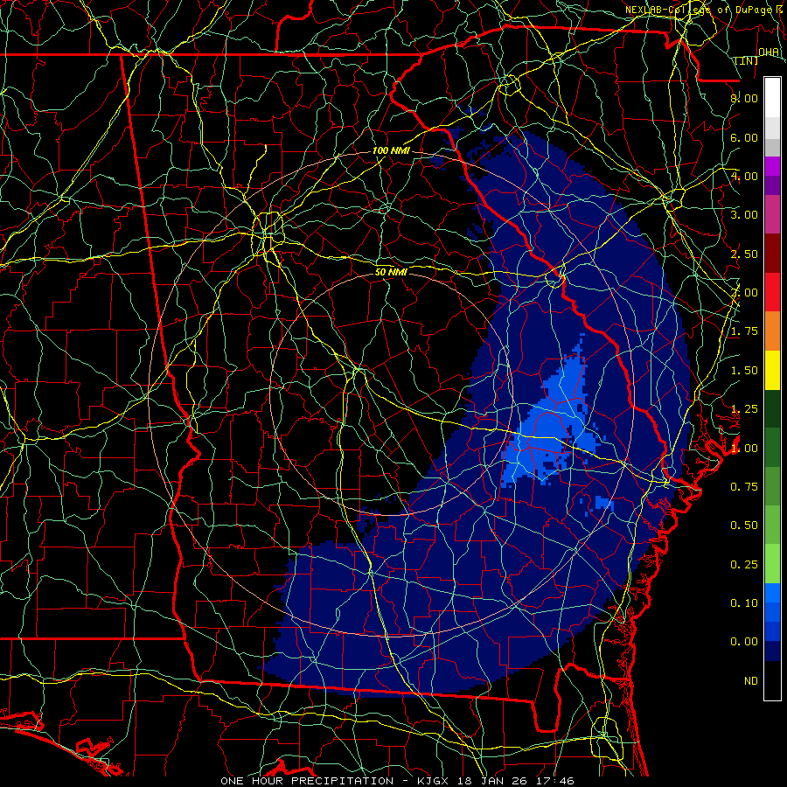Pick the dark red swatch beside 2.50
The width and height of the screenshot is (787, 787).
(772, 254)
